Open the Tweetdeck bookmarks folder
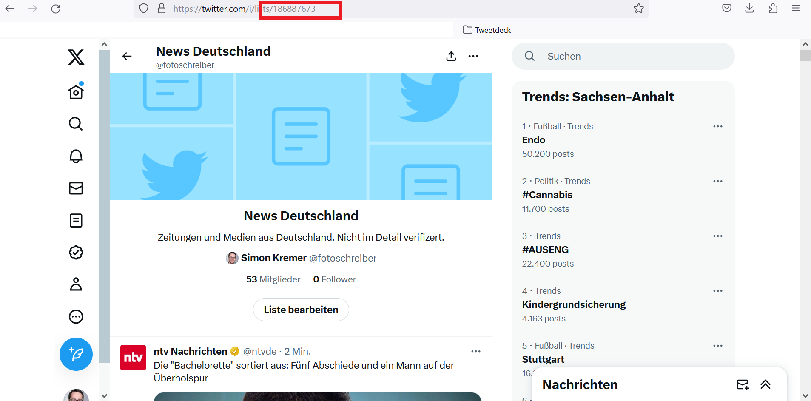811x401 pixels. (487, 30)
